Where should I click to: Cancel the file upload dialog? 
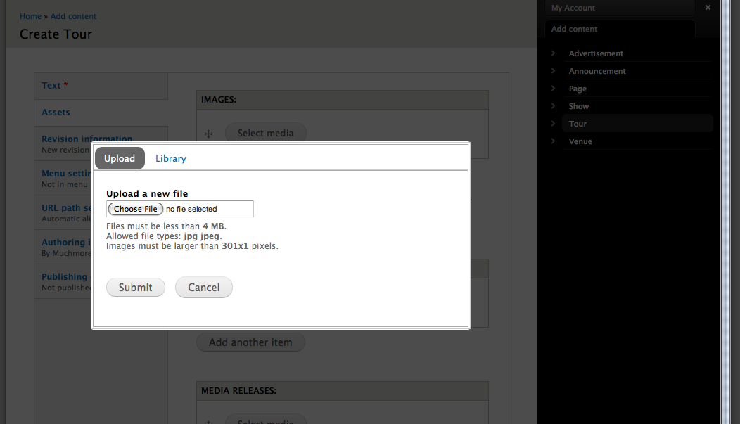203,287
